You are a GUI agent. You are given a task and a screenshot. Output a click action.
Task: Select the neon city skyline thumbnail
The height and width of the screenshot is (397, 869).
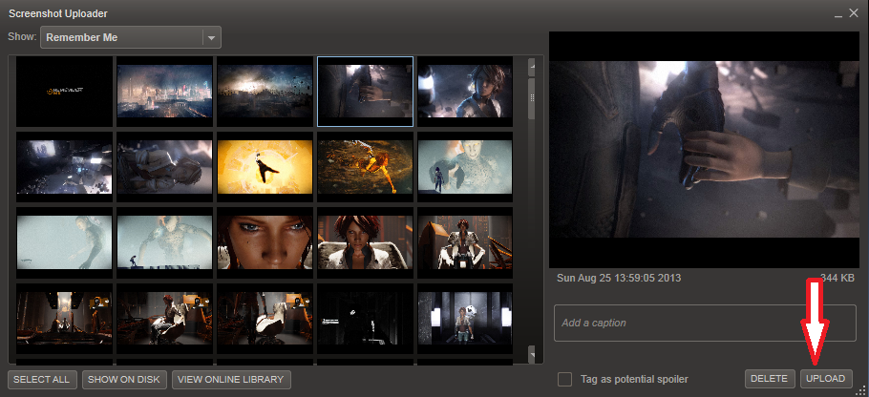(x=164, y=92)
